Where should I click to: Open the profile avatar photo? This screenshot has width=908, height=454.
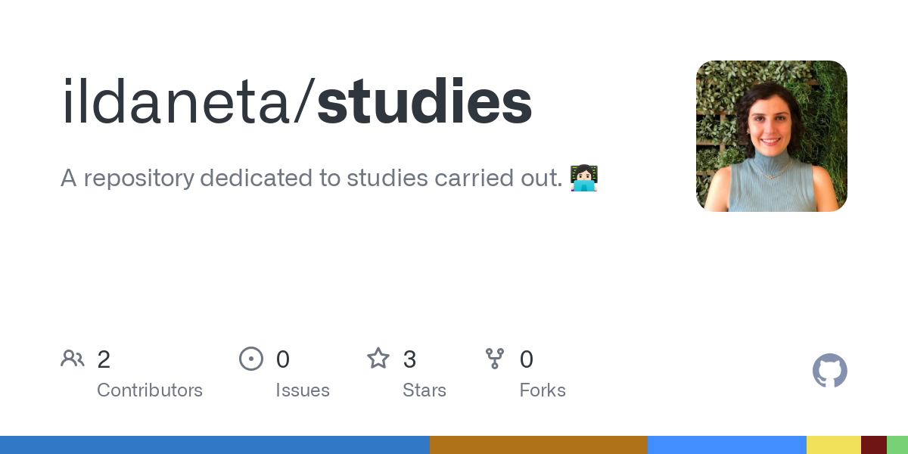(x=771, y=136)
